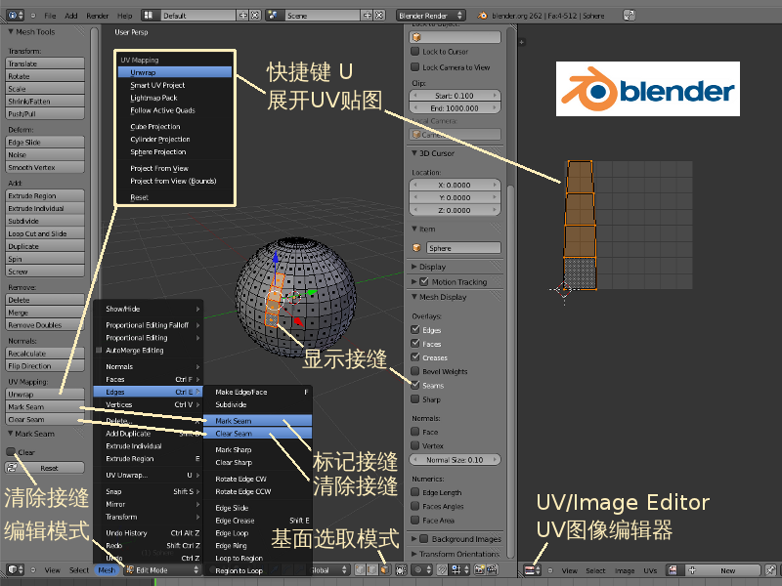782x586 pixels.
Task: Expand the Transform Orientations panel
Action: coord(413,554)
